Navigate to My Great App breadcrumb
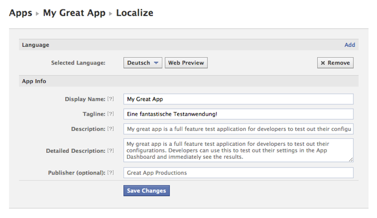Screen dimensions: 377x218 (x=74, y=12)
